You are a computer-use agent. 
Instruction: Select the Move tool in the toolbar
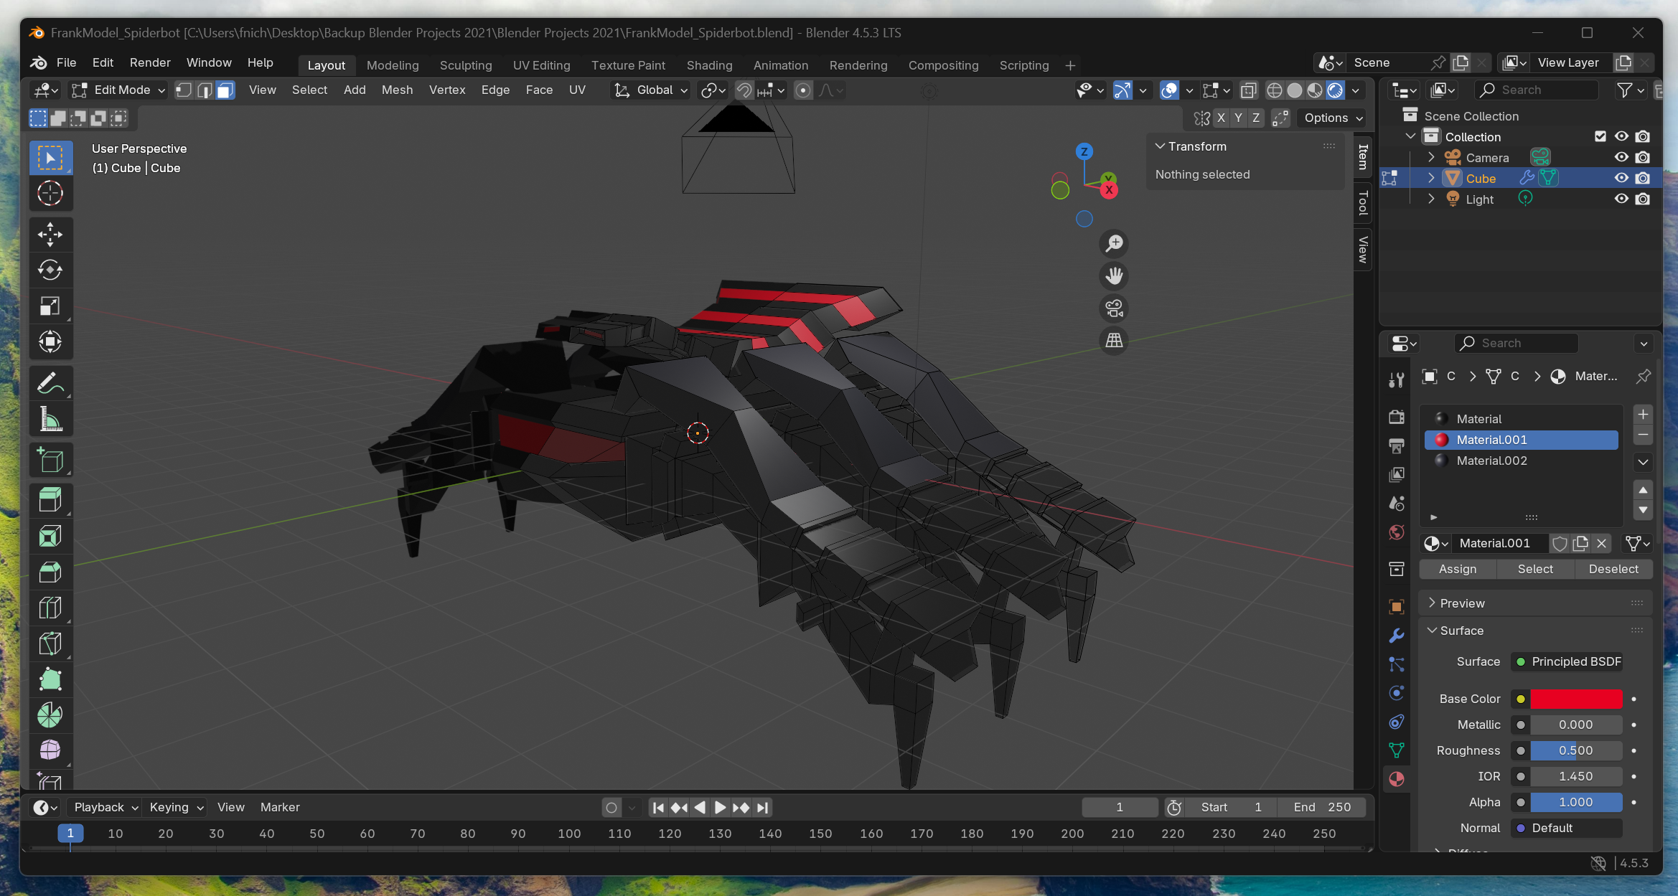point(50,234)
